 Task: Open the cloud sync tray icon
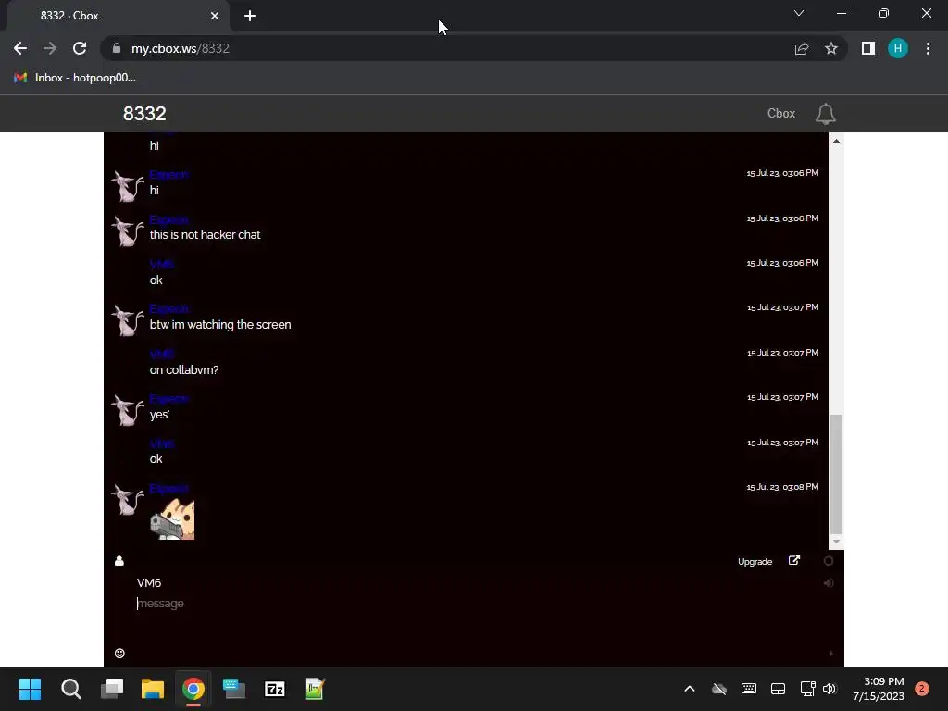pyautogui.click(x=718, y=689)
